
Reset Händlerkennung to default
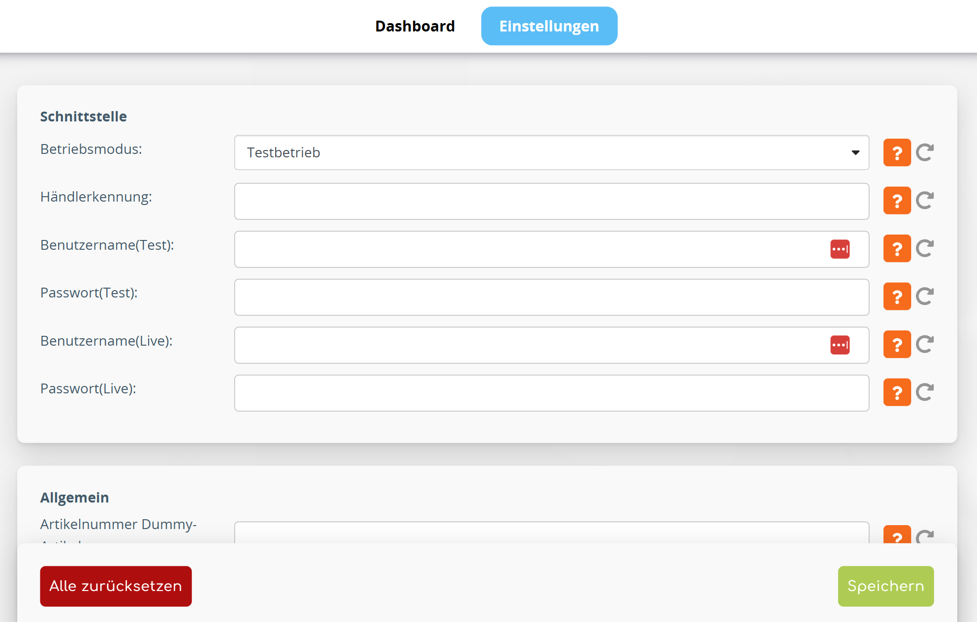click(x=925, y=201)
